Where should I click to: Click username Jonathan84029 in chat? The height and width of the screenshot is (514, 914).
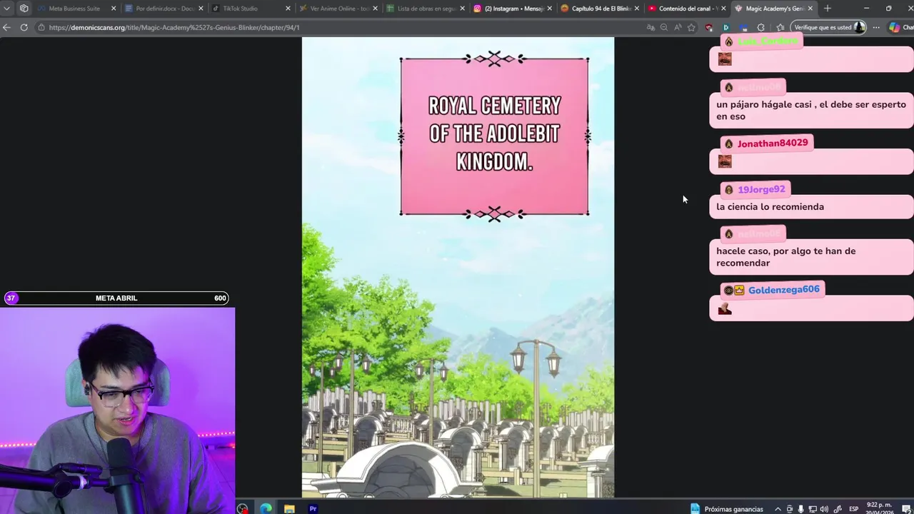point(773,143)
